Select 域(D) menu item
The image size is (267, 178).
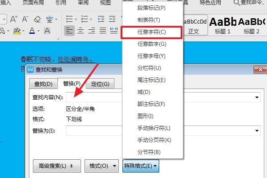click(x=152, y=92)
